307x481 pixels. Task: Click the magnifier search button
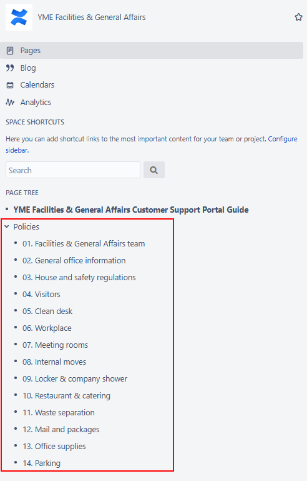click(x=154, y=170)
